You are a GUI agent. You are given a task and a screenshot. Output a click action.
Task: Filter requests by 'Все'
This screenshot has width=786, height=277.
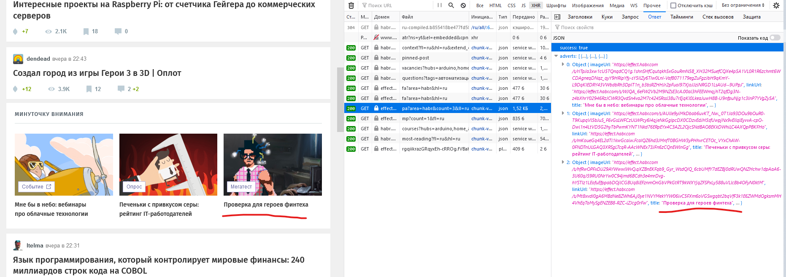pos(480,5)
